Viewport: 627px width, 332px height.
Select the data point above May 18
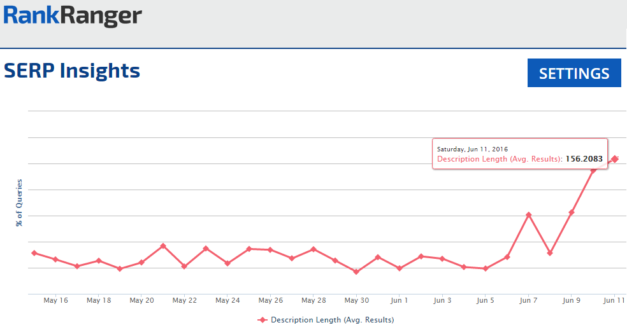[99, 261]
